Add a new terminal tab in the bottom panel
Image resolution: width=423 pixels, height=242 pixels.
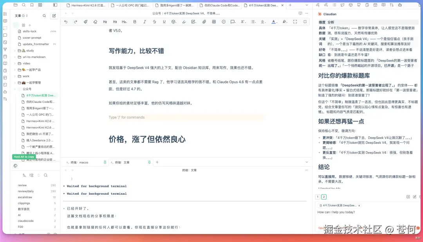[157, 162]
